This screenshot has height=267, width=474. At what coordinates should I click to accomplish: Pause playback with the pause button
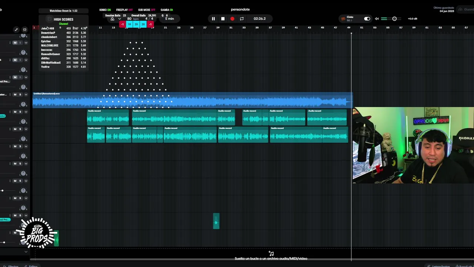(213, 19)
